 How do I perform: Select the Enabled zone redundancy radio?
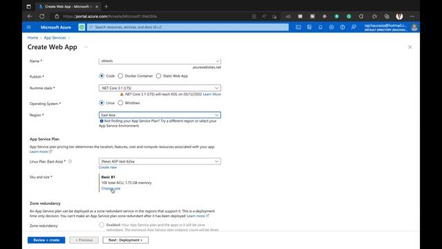(x=102, y=225)
